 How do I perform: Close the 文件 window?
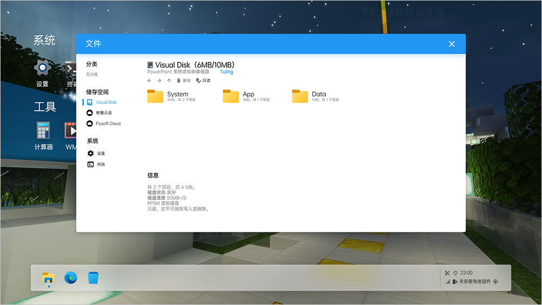pyautogui.click(x=451, y=44)
